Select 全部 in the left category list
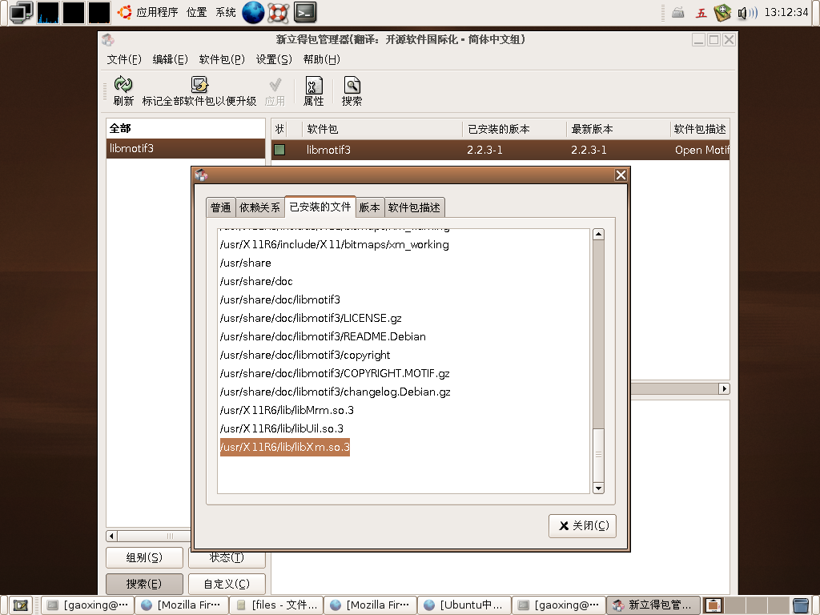820x615 pixels. click(186, 128)
